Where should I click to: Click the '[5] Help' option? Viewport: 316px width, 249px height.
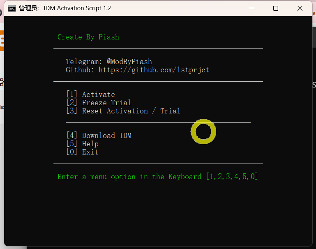point(83,144)
